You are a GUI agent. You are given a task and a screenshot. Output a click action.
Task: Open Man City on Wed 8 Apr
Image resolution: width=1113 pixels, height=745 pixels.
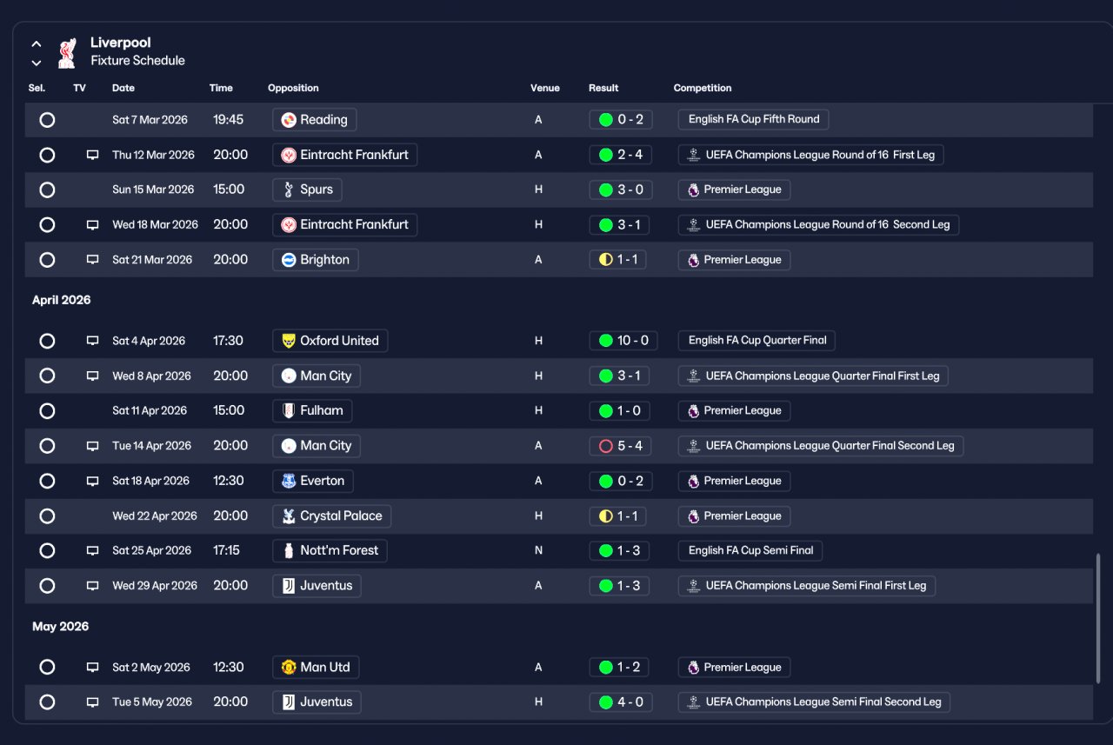(316, 376)
